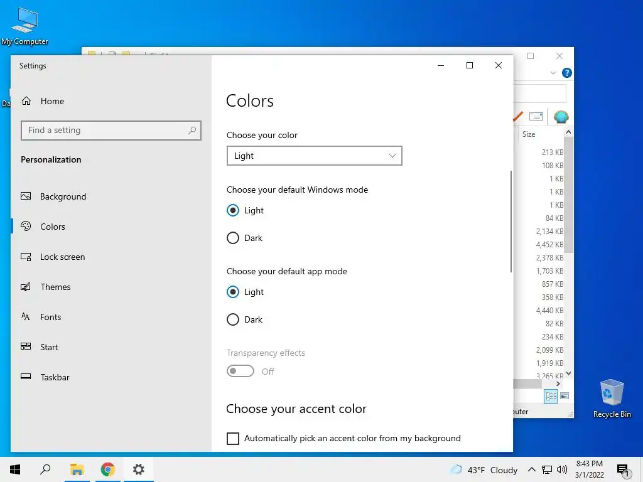
Task: Open the clock showing 8:43 PM
Action: tap(589, 469)
